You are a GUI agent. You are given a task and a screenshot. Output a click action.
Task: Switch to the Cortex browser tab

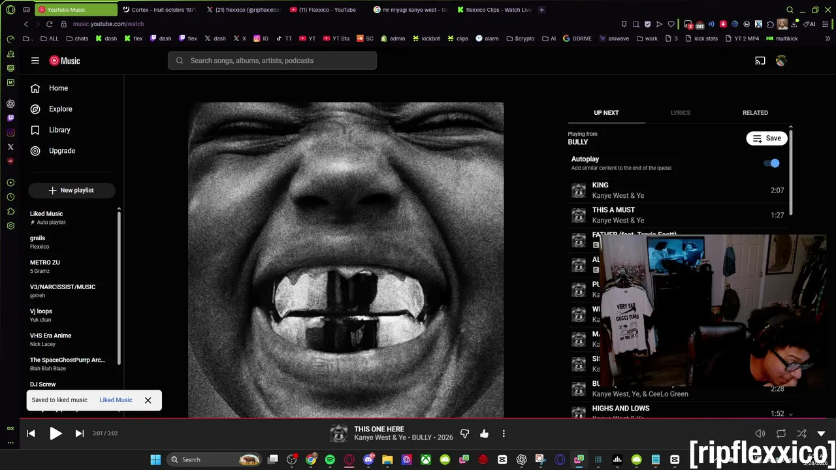pos(161,10)
